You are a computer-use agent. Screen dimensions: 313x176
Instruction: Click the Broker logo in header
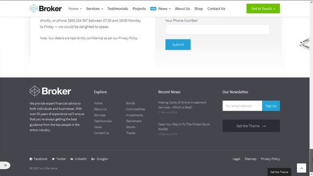[x=45, y=9]
